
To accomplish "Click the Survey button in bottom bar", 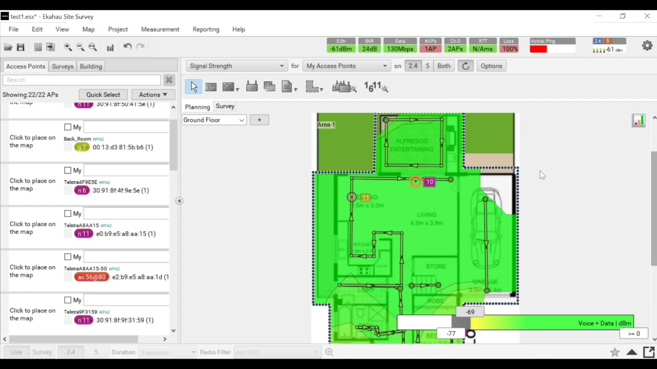I will 42,352.
